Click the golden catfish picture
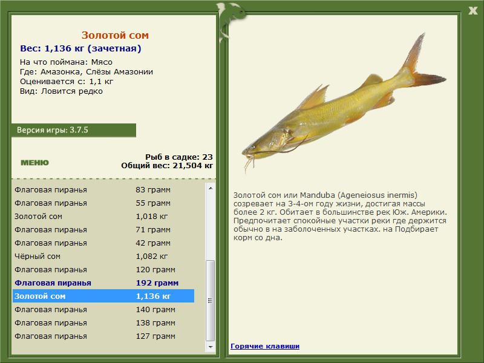Screen dimensions: 484x363 pyautogui.click(x=344, y=103)
